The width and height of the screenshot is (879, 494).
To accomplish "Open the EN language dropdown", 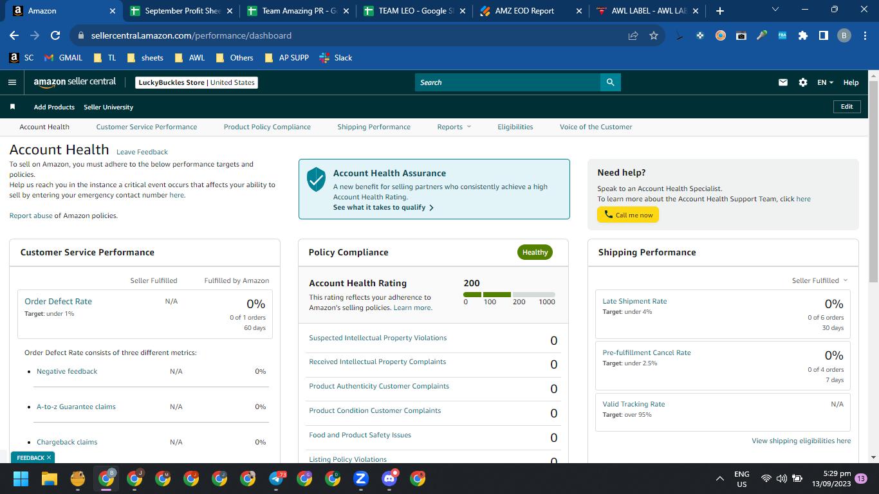I will tap(825, 82).
